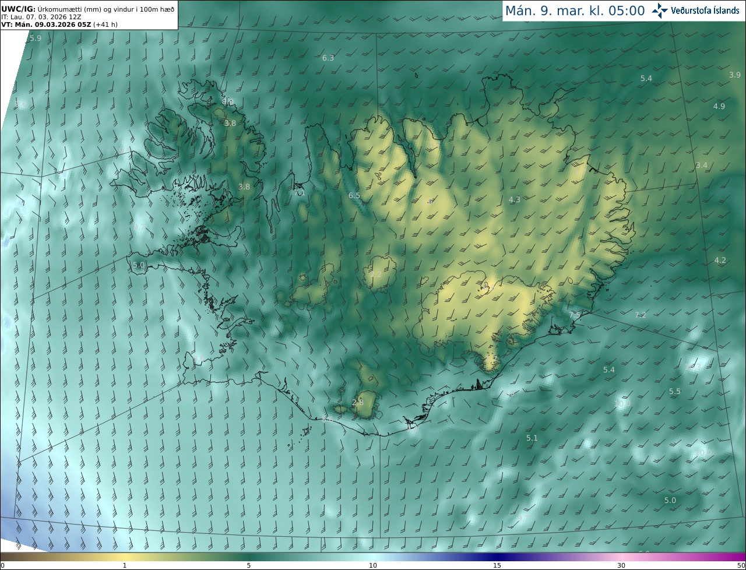Click the 7.2 value label

pos(641,315)
